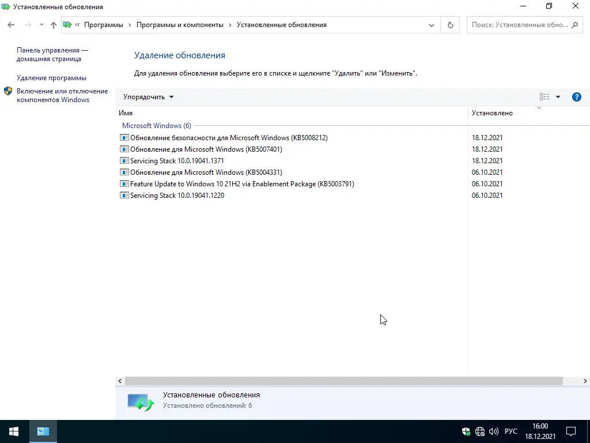Screen dimensions: 590x443
Task: Refresh the installed updates list
Action: pyautogui.click(x=450, y=25)
